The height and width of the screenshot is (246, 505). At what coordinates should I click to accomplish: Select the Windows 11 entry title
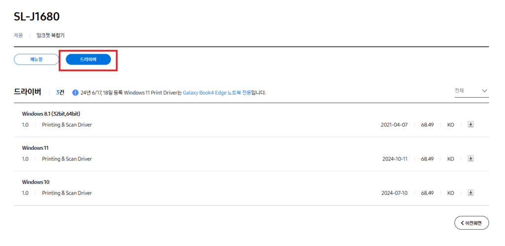(35, 148)
